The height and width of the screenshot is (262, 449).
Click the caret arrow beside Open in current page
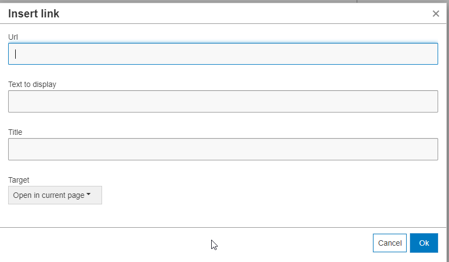click(x=88, y=195)
